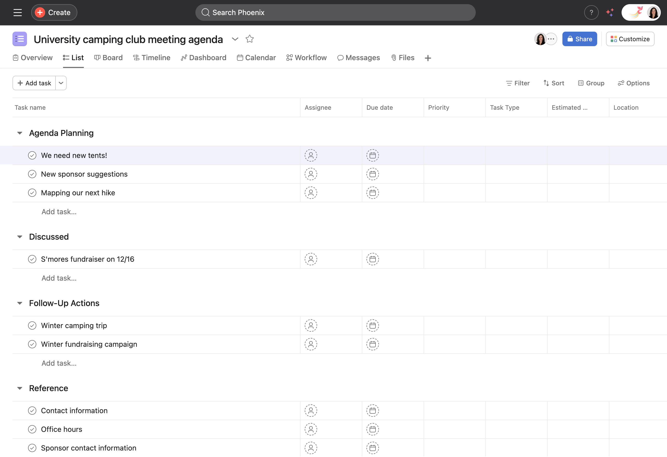The height and width of the screenshot is (457, 667).
Task: Complete the S'mores fundraiser task
Action: pos(32,259)
